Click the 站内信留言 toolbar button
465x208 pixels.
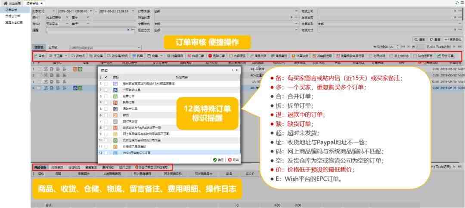click(423, 56)
